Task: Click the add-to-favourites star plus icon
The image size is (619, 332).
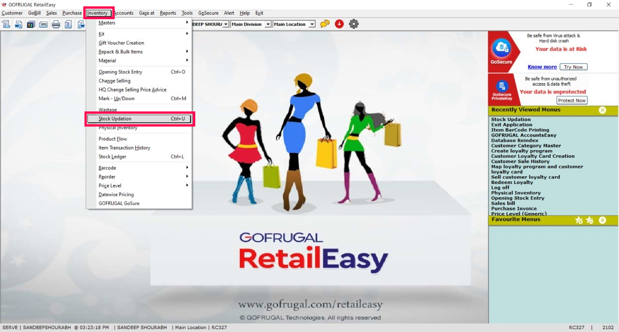Action: coord(579,220)
